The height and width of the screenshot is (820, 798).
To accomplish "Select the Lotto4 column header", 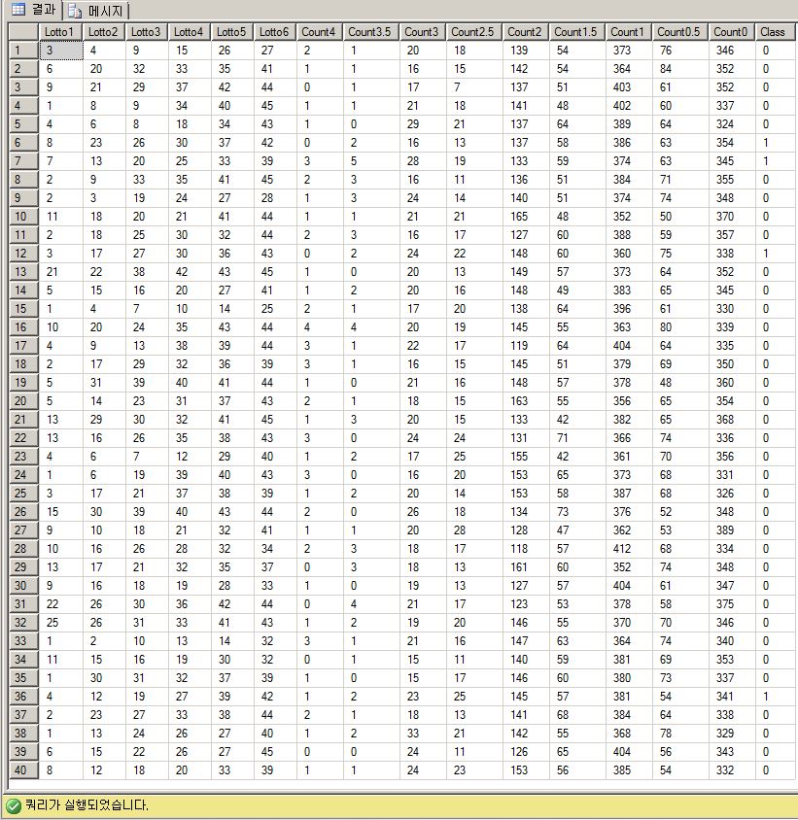I will pyautogui.click(x=190, y=32).
